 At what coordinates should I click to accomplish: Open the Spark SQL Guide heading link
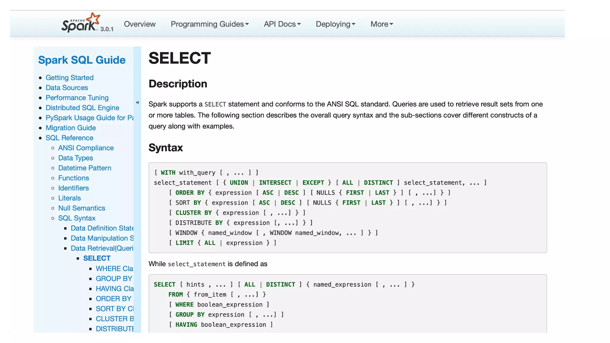pos(82,60)
